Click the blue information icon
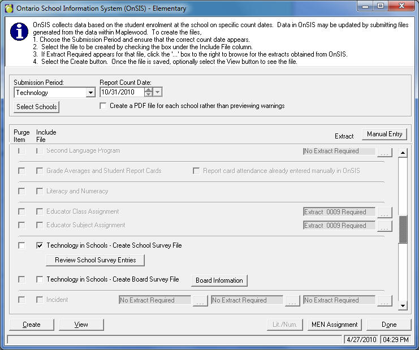The width and height of the screenshot is (419, 350). (x=21, y=33)
